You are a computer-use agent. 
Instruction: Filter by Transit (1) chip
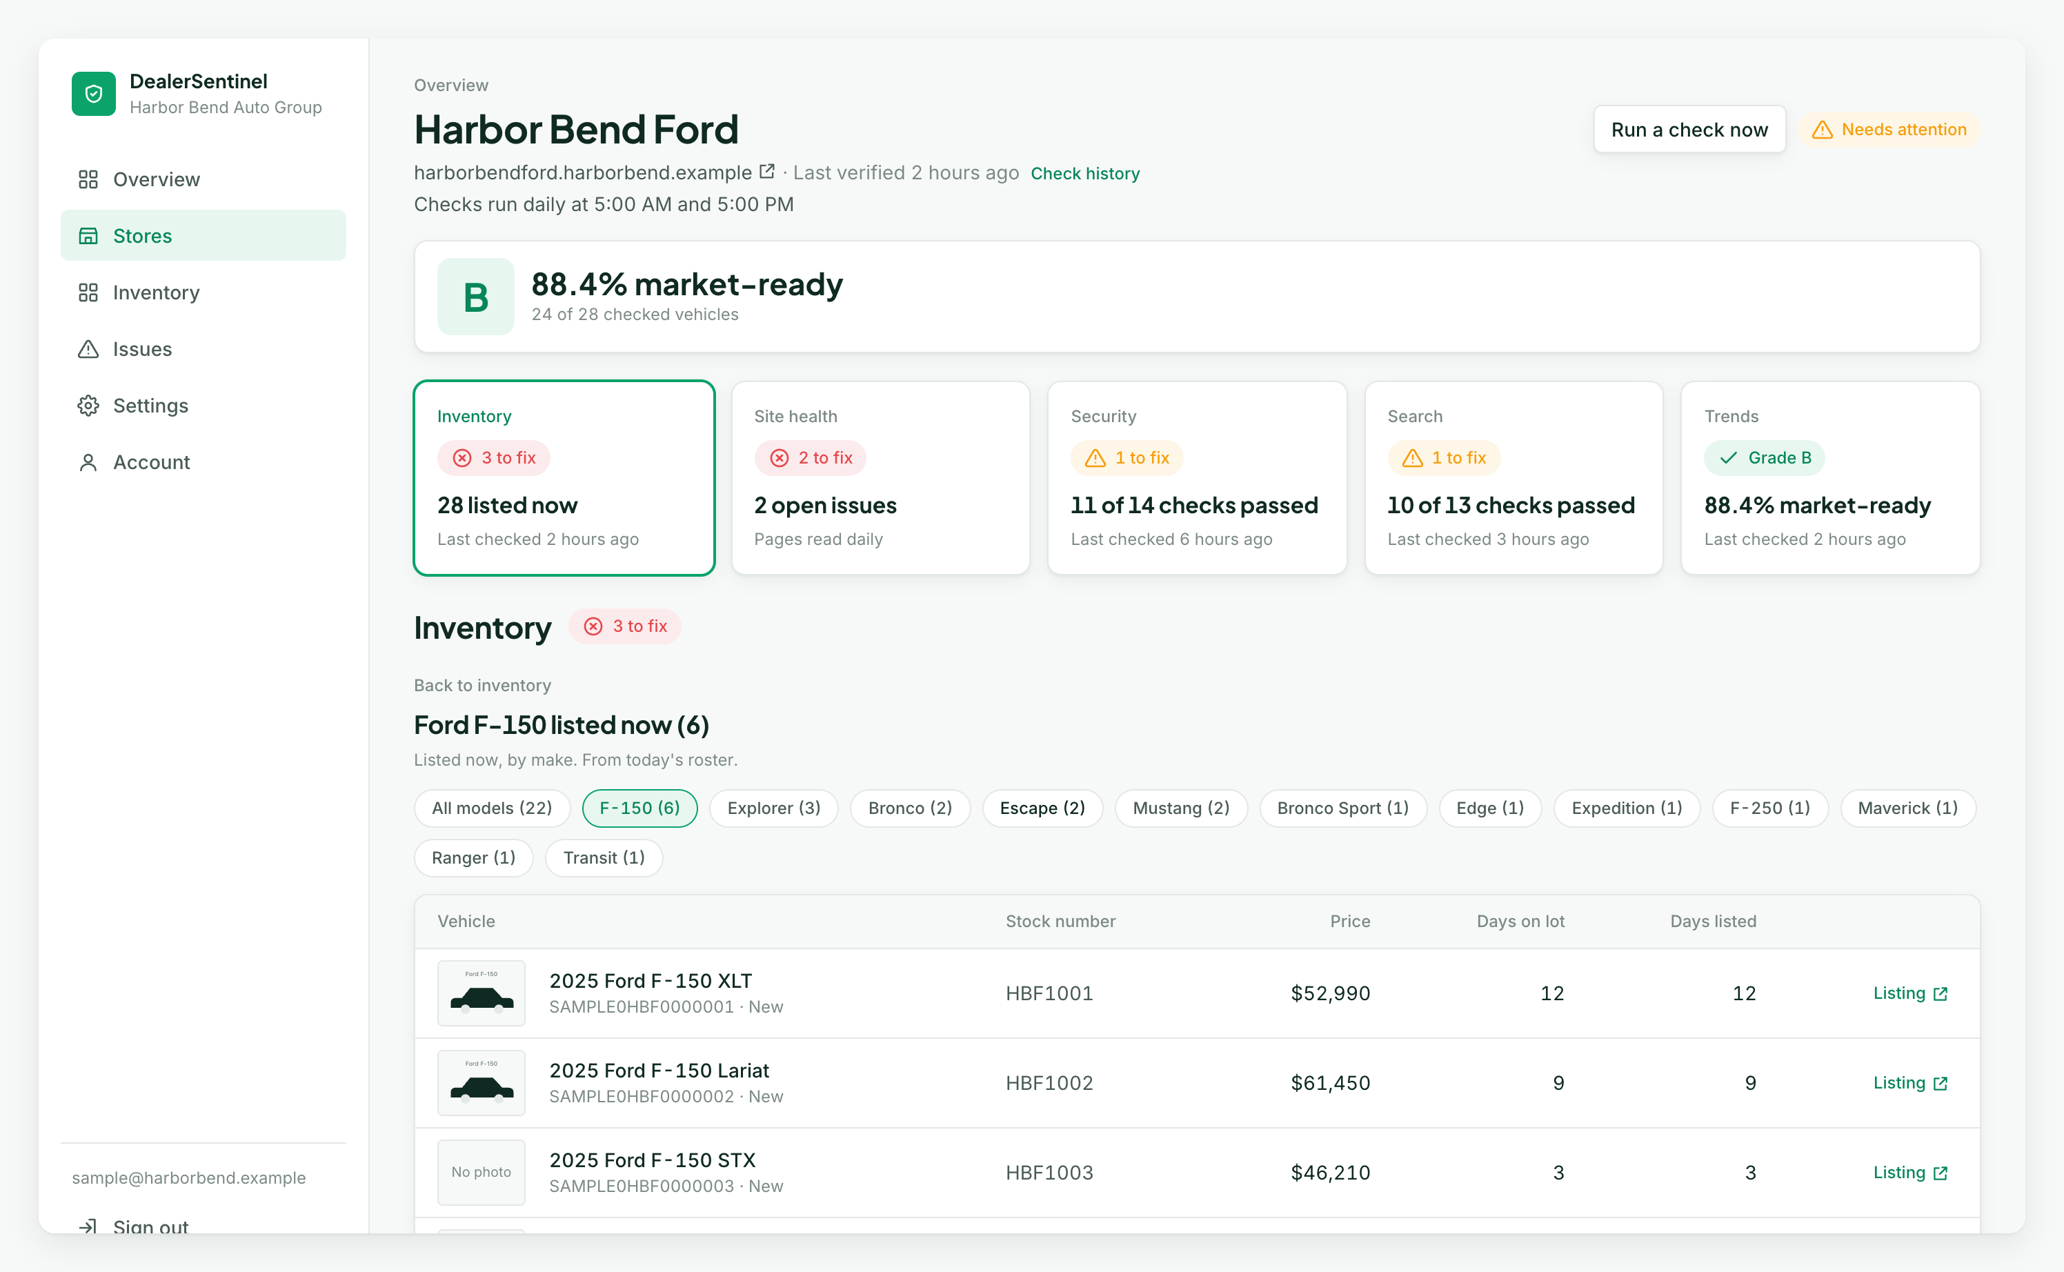click(x=604, y=858)
